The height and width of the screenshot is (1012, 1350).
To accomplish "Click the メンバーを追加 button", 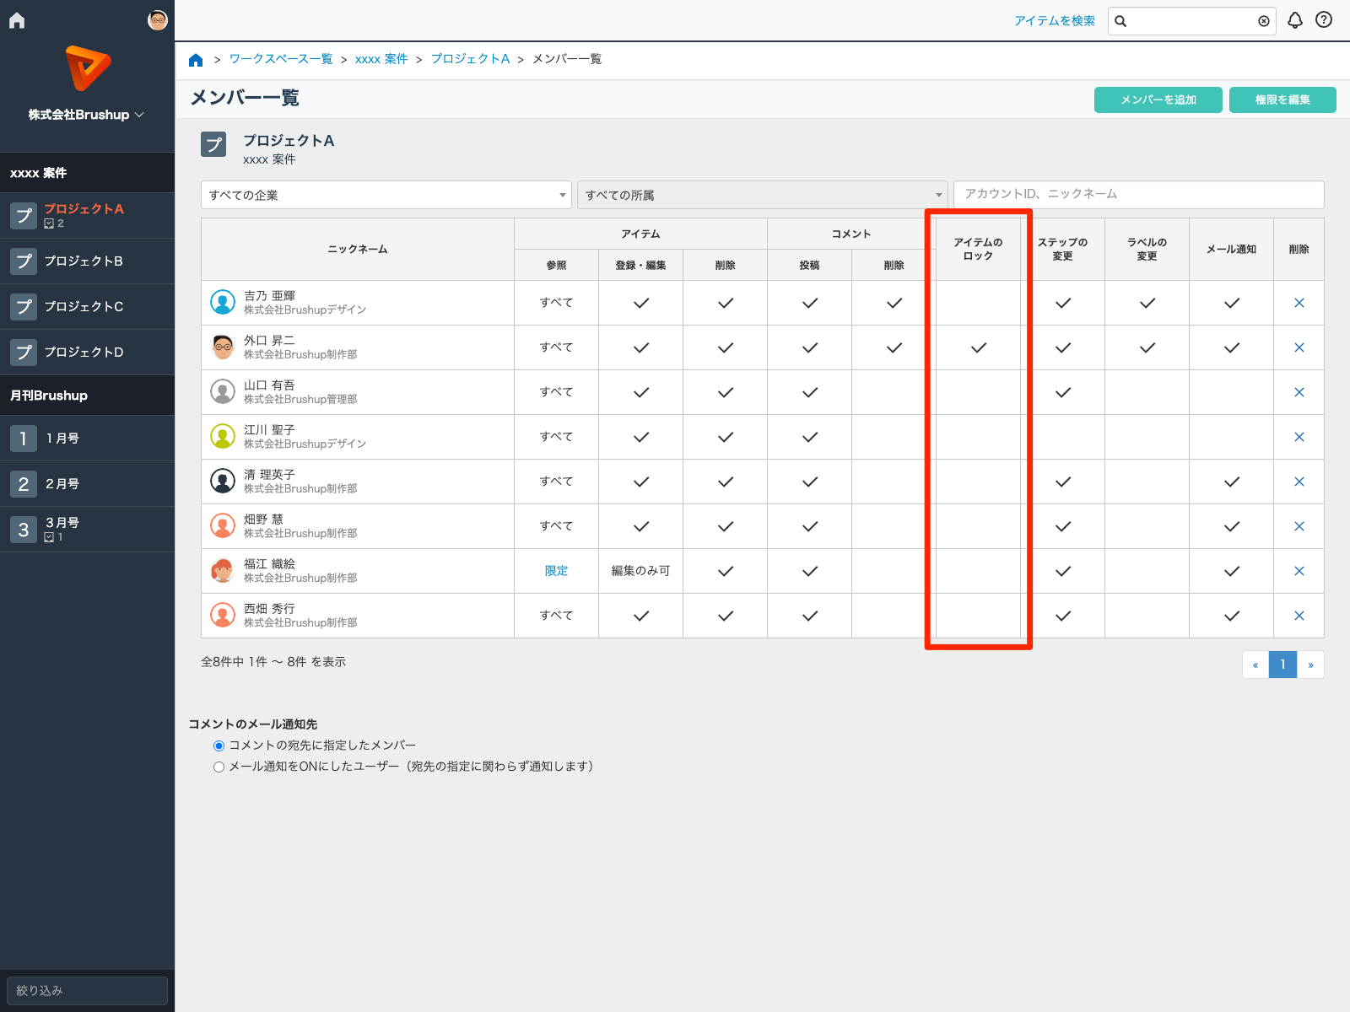I will pyautogui.click(x=1158, y=100).
